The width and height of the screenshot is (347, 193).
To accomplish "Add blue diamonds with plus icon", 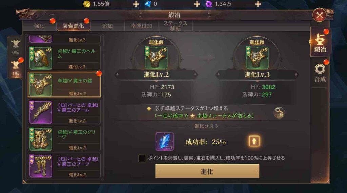I will (197, 4).
